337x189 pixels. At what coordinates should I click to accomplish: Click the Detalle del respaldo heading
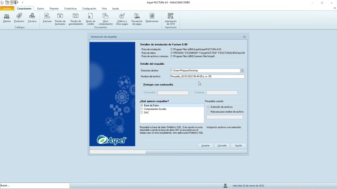pos(152,64)
